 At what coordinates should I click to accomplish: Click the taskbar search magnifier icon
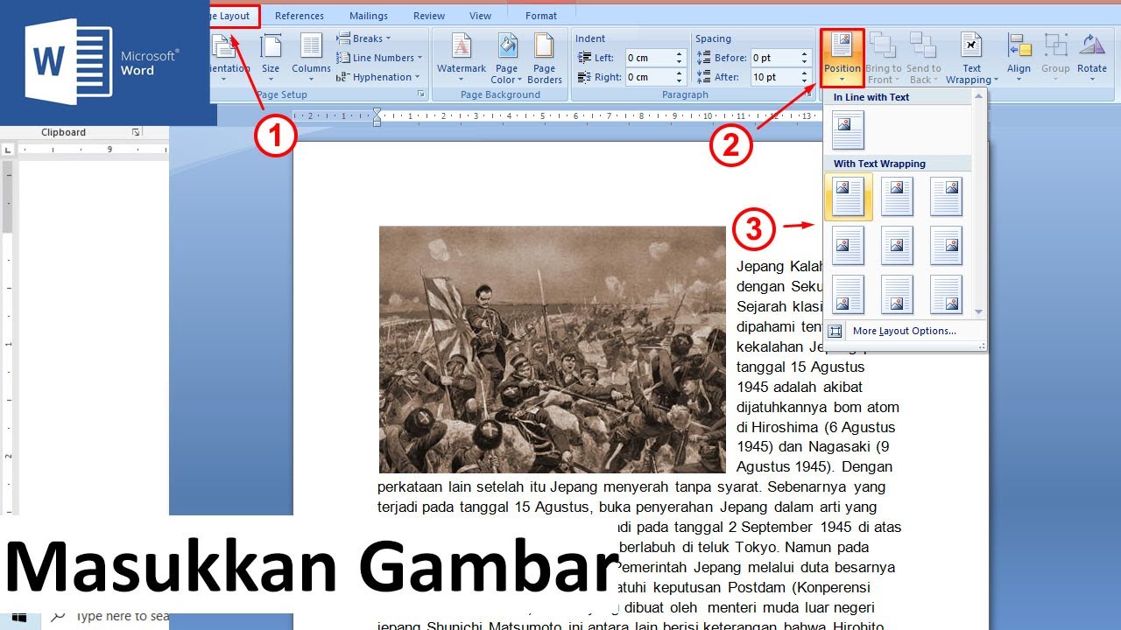(x=58, y=617)
